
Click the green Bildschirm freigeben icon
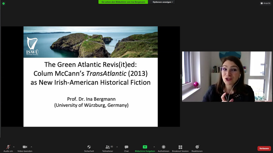pos(145,147)
